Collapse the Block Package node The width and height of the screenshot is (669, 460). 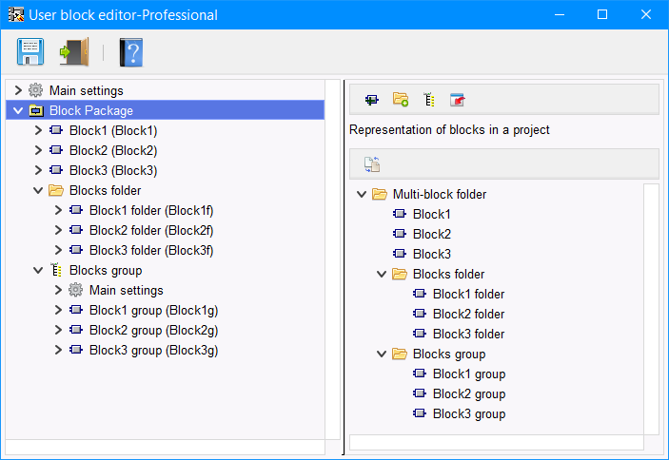click(x=18, y=110)
